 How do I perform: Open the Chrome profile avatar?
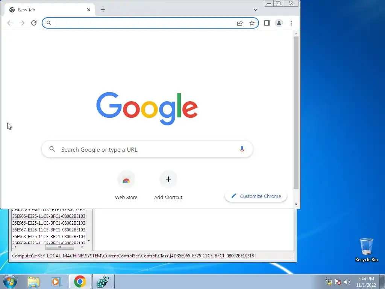[279, 23]
